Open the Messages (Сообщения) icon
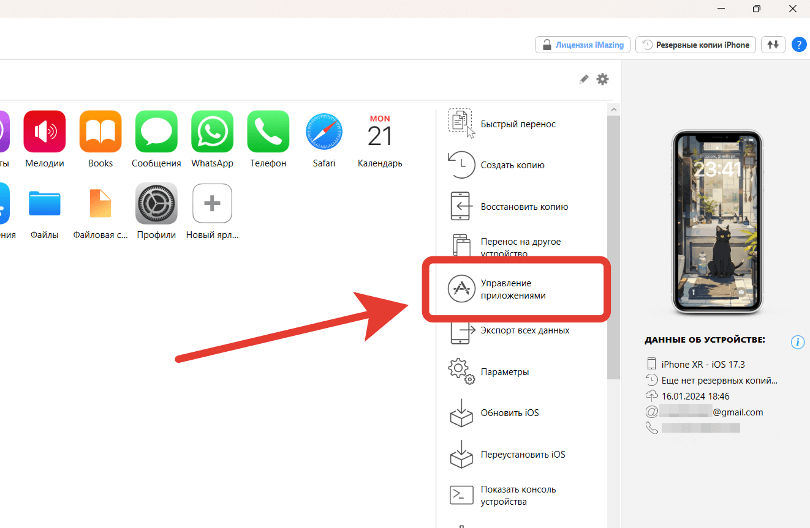810x528 pixels. [156, 132]
